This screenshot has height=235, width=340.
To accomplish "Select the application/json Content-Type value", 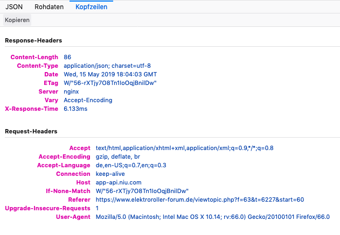I will click(107, 66).
